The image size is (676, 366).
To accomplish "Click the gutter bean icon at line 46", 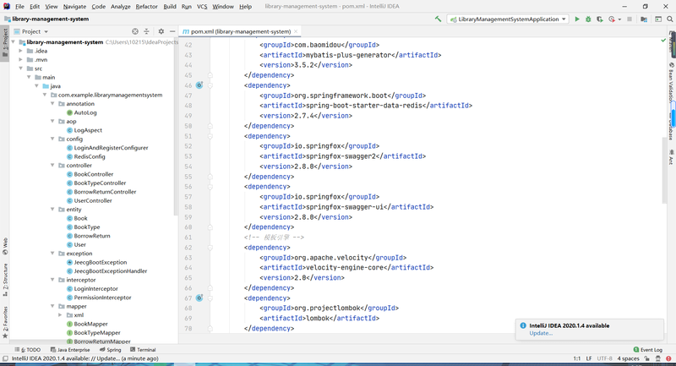I will tap(199, 85).
